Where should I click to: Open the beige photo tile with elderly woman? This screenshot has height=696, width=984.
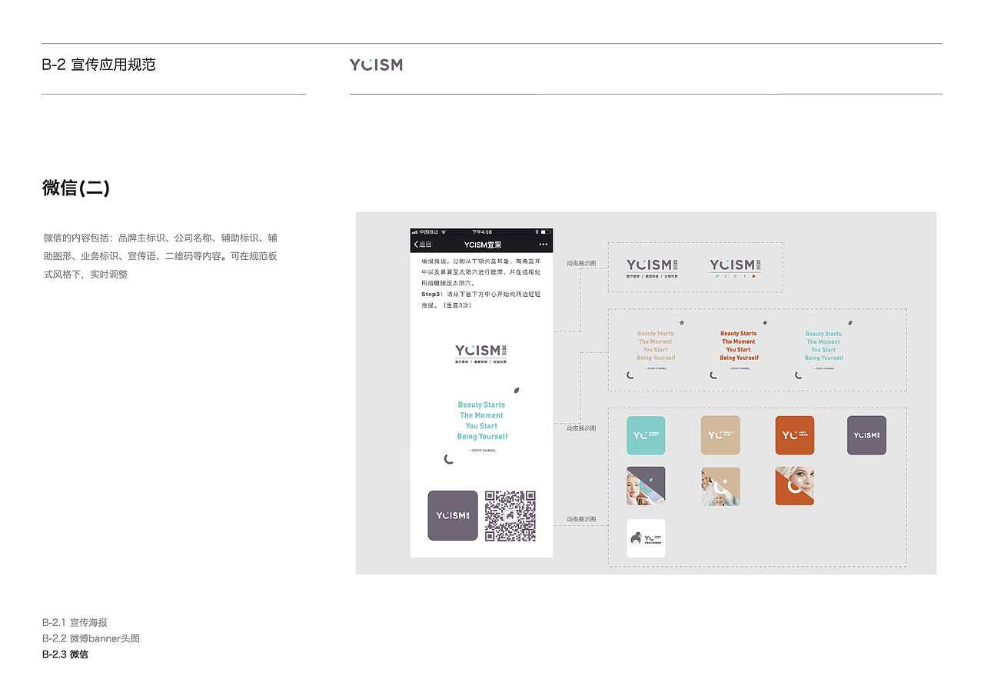(720, 486)
